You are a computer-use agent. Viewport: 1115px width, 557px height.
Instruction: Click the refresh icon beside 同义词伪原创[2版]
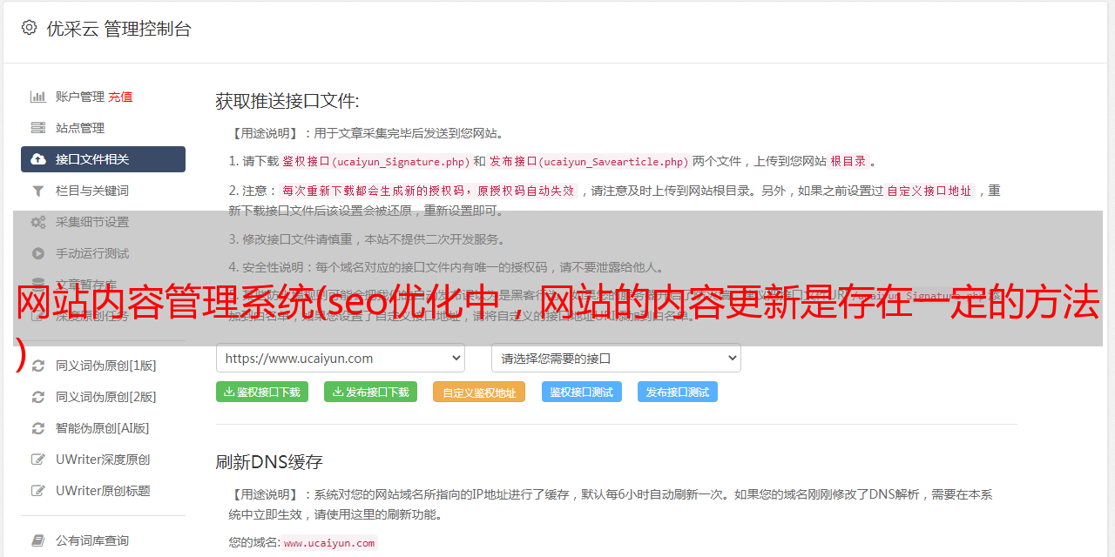click(38, 397)
